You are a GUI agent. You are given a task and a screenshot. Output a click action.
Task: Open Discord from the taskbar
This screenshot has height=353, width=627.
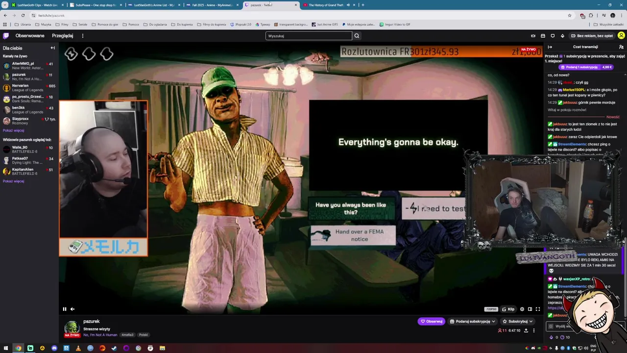[54, 348]
